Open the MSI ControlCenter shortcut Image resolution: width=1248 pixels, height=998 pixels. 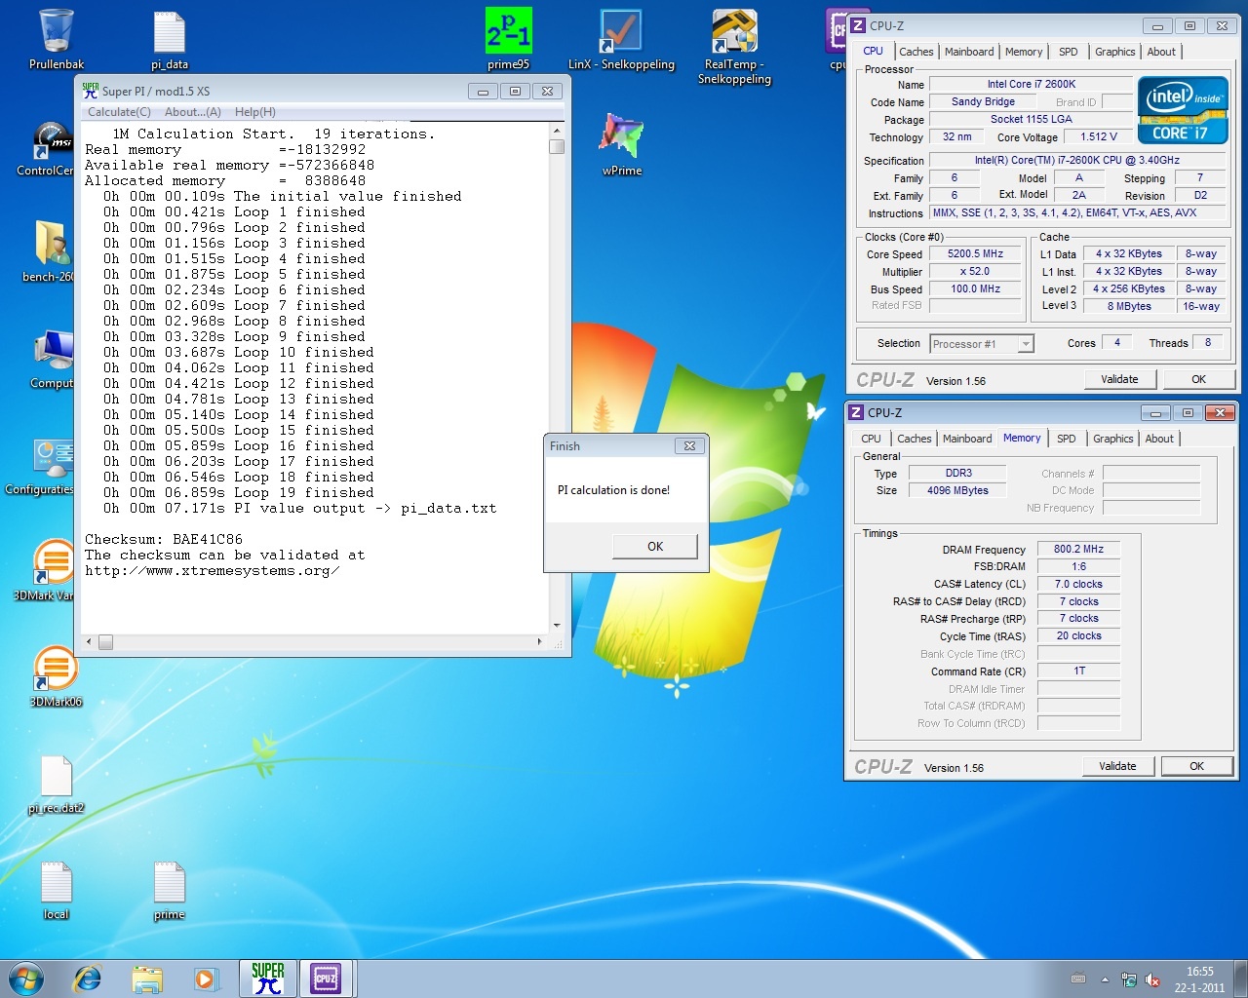coord(51,148)
